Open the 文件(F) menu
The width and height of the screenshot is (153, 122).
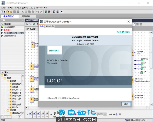click(4, 8)
